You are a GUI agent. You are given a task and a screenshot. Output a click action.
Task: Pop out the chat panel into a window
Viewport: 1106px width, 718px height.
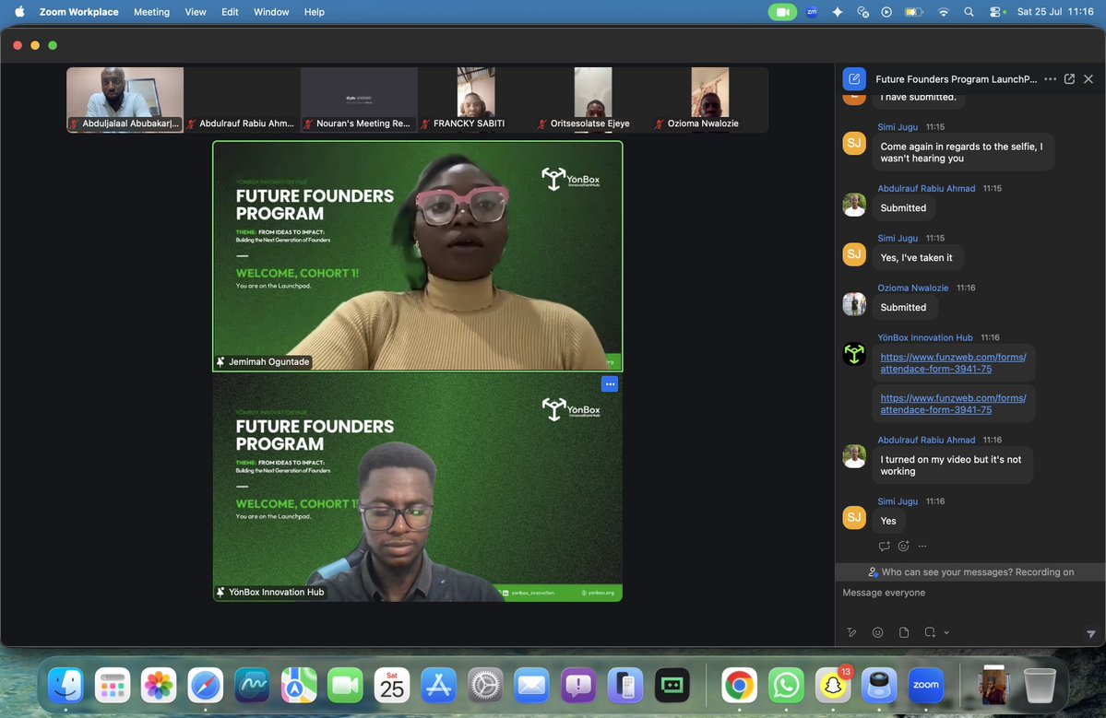pyautogui.click(x=1069, y=79)
